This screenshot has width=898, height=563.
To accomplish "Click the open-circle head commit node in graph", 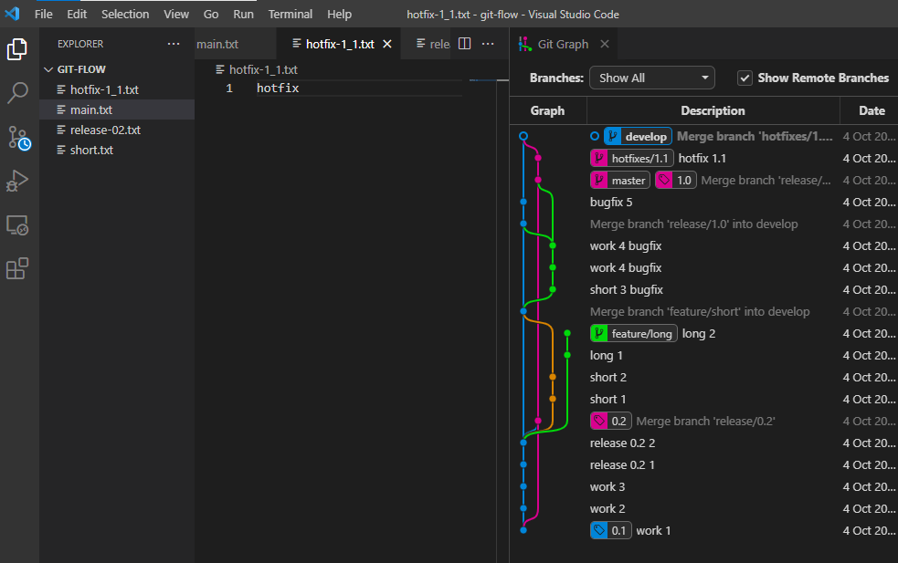I will 523,136.
